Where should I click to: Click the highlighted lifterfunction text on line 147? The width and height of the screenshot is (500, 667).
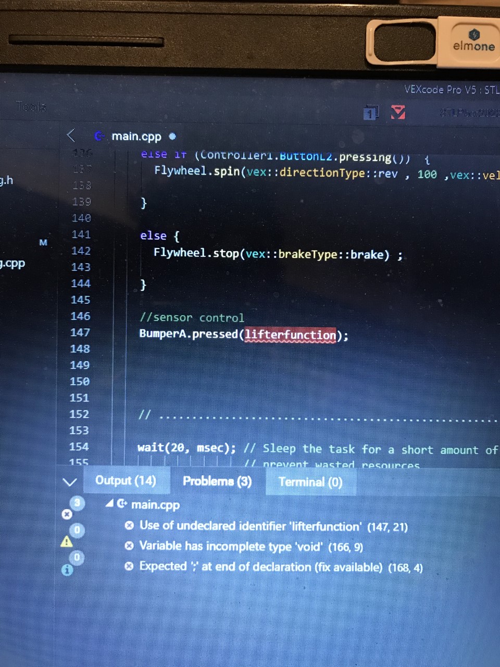[291, 335]
